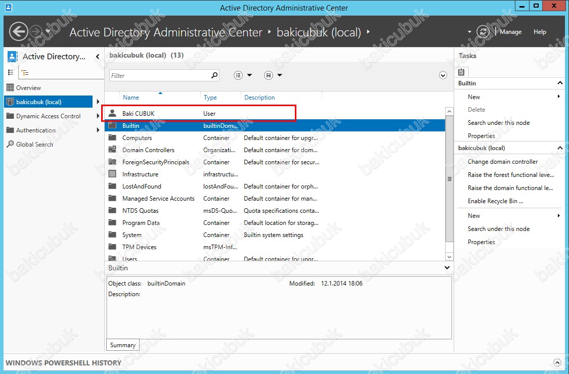The width and height of the screenshot is (569, 374).
Task: Click the magnifier icon in filter box
Action: 214,75
